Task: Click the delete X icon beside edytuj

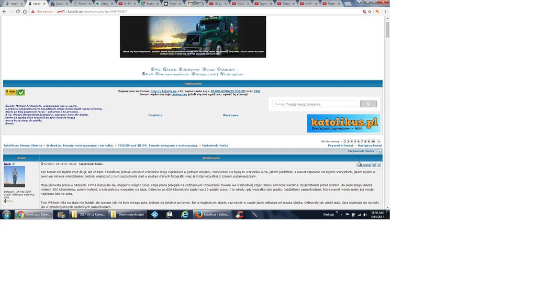Action: coord(374,165)
